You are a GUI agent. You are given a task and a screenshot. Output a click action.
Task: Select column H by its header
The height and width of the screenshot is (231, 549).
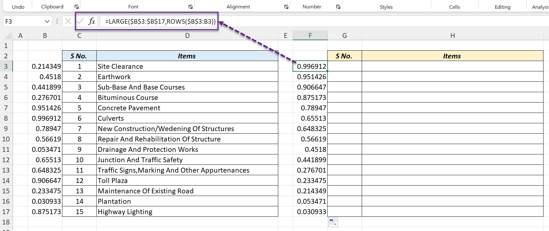(452, 36)
